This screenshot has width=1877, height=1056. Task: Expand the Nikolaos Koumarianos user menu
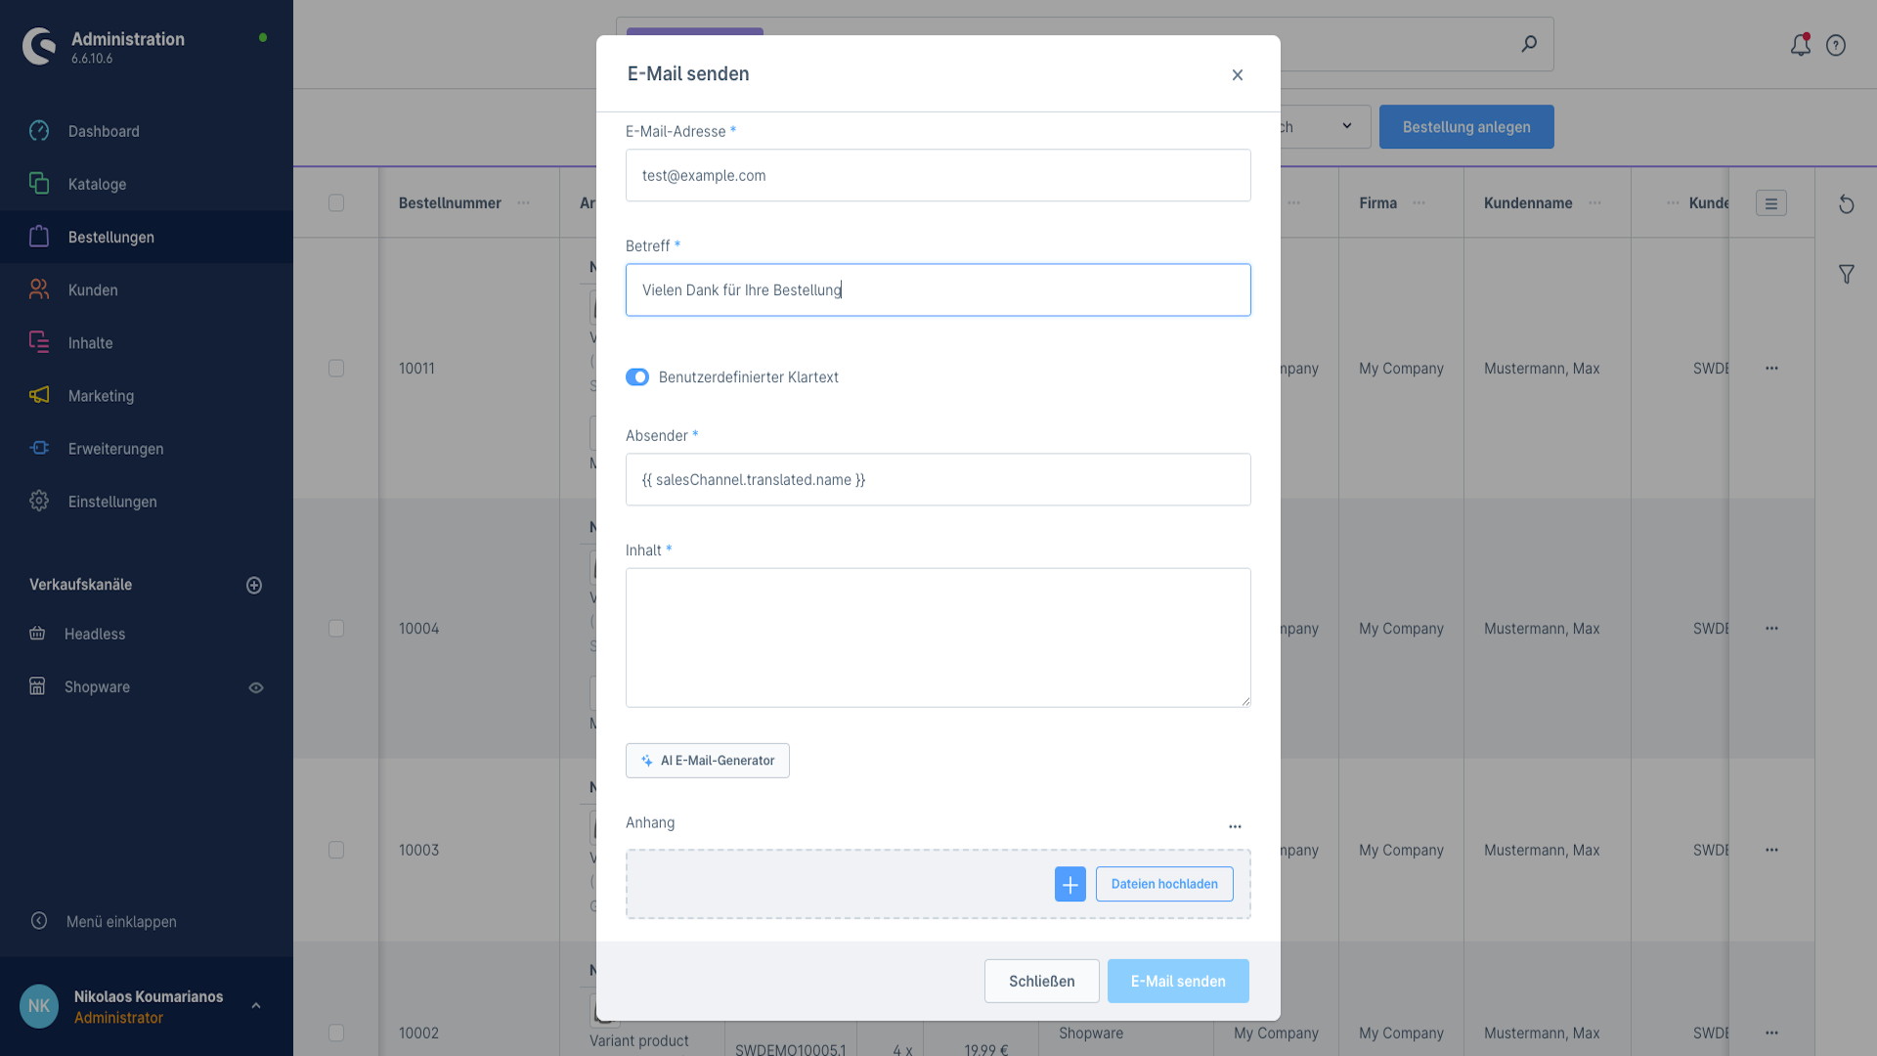[x=256, y=1006]
